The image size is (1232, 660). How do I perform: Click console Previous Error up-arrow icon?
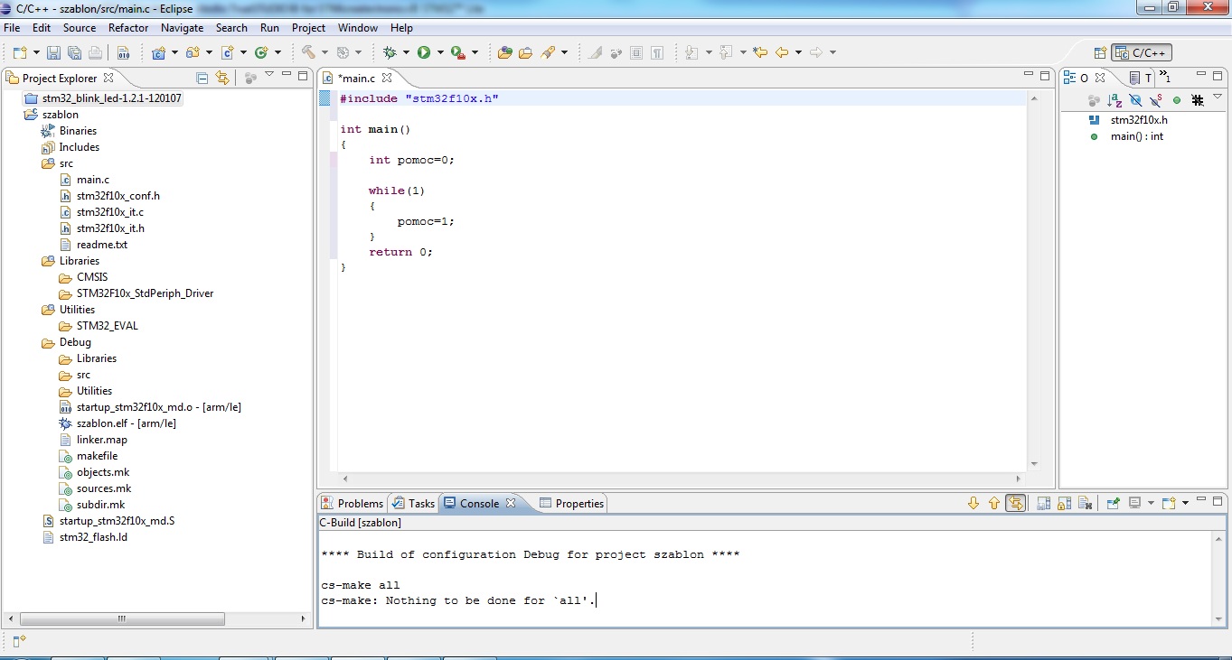coord(994,503)
